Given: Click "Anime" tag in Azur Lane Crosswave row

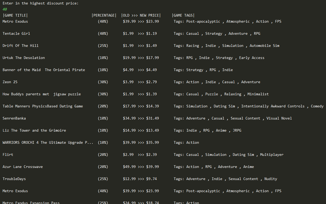Looking at the screenshot, I should coord(249,167).
